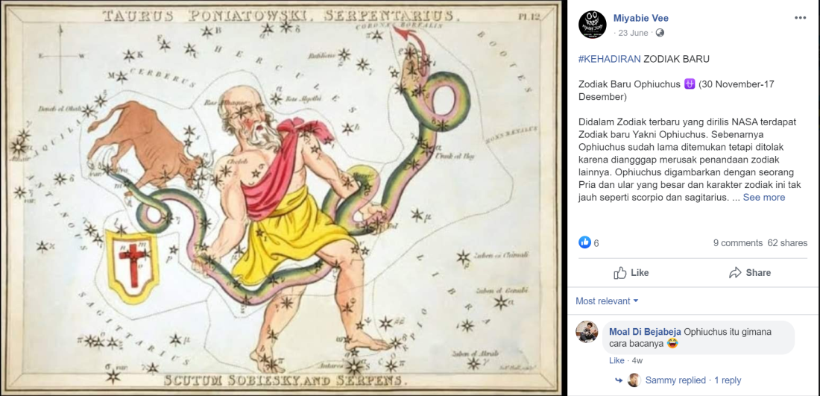Screen dimensions: 820x396
Task: Open the #KEHADIRAN hashtag link
Action: click(x=609, y=59)
